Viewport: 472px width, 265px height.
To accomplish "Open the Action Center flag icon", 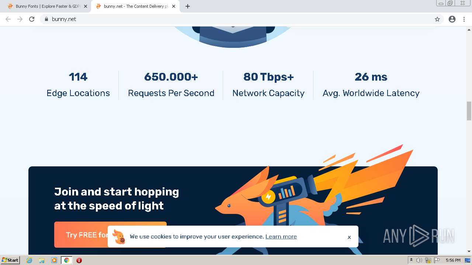I will coord(437,260).
